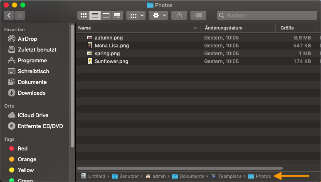Open the group-by arrangement dropdown
Image resolution: width=321 pixels, height=182 pixels.
(136, 15)
